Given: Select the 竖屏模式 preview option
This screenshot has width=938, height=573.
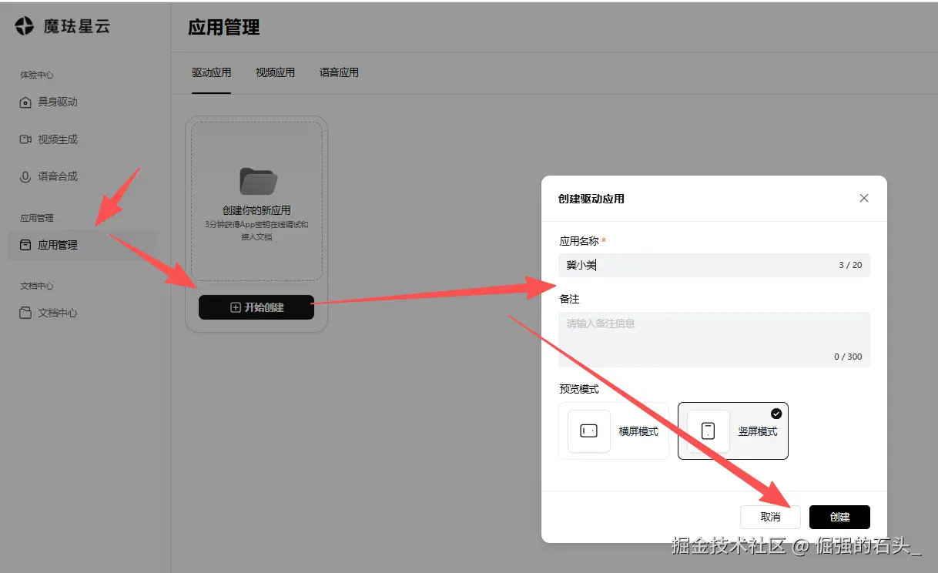Looking at the screenshot, I should [733, 431].
